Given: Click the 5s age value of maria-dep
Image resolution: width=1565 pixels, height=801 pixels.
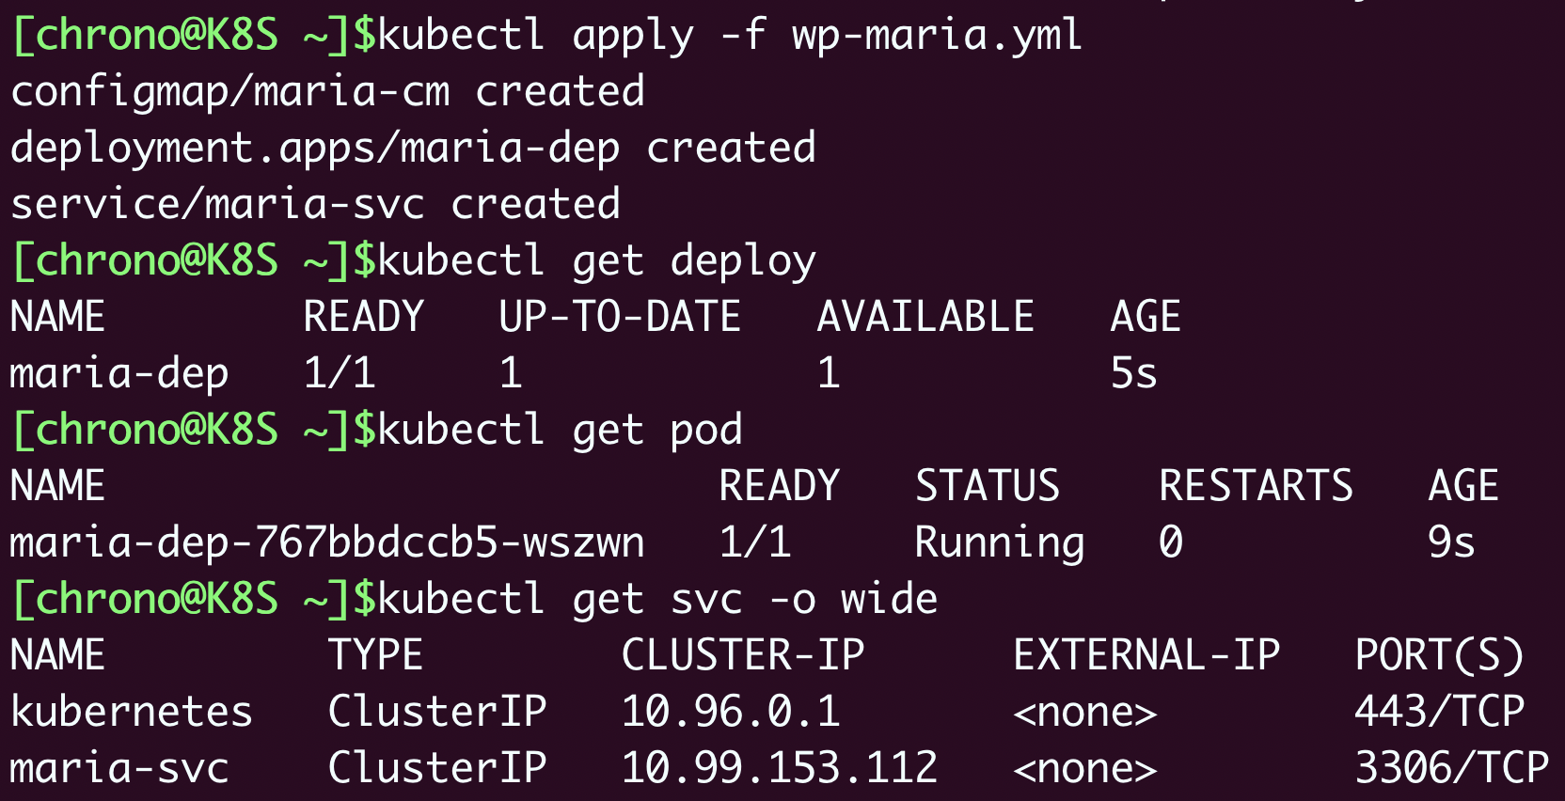Looking at the screenshot, I should click(1133, 374).
